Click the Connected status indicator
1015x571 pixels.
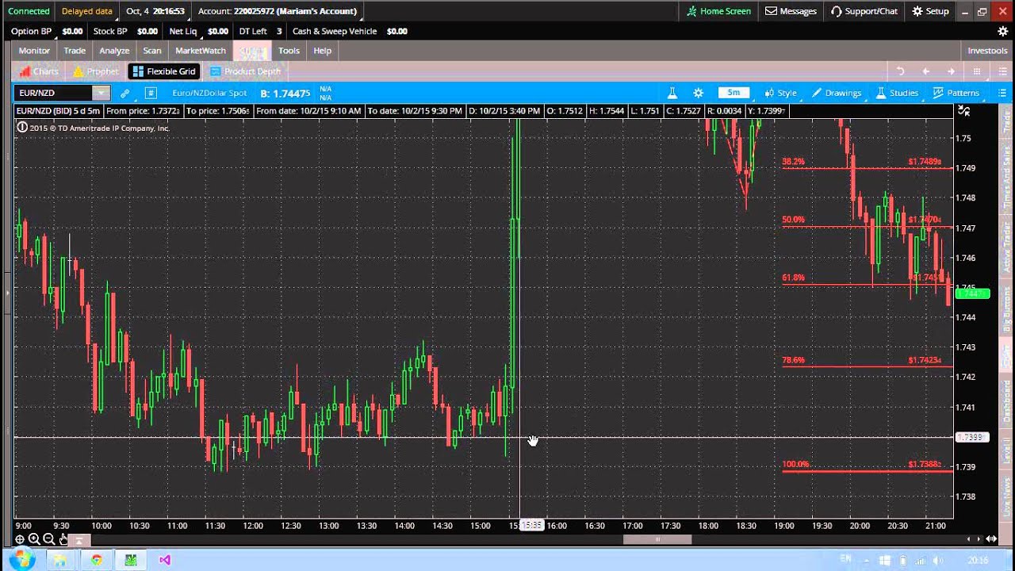coord(29,11)
